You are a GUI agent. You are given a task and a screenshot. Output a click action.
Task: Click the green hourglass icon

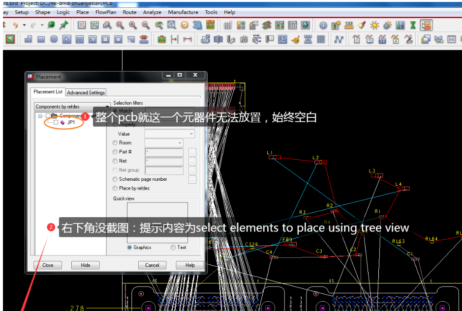click(413, 26)
